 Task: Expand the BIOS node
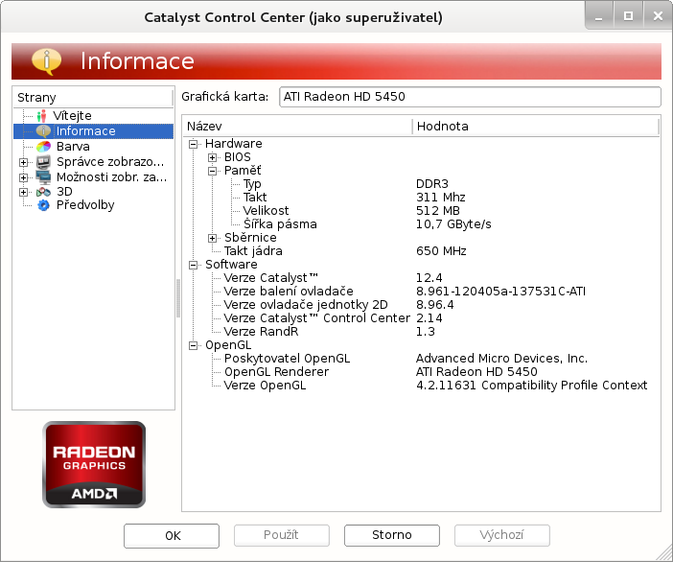click(x=212, y=157)
